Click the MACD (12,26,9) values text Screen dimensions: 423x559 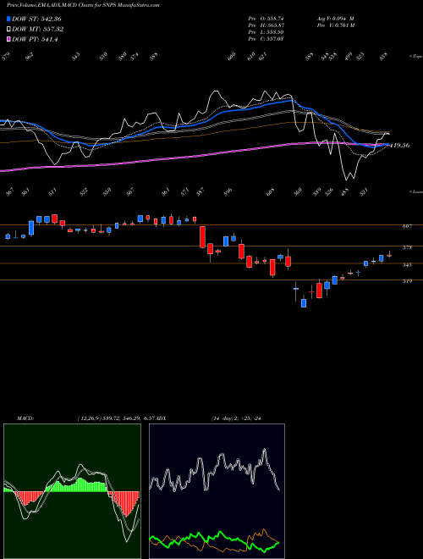click(117, 418)
